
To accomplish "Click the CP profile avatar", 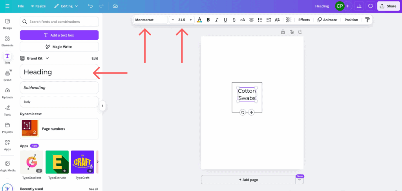I will pyautogui.click(x=340, y=6).
